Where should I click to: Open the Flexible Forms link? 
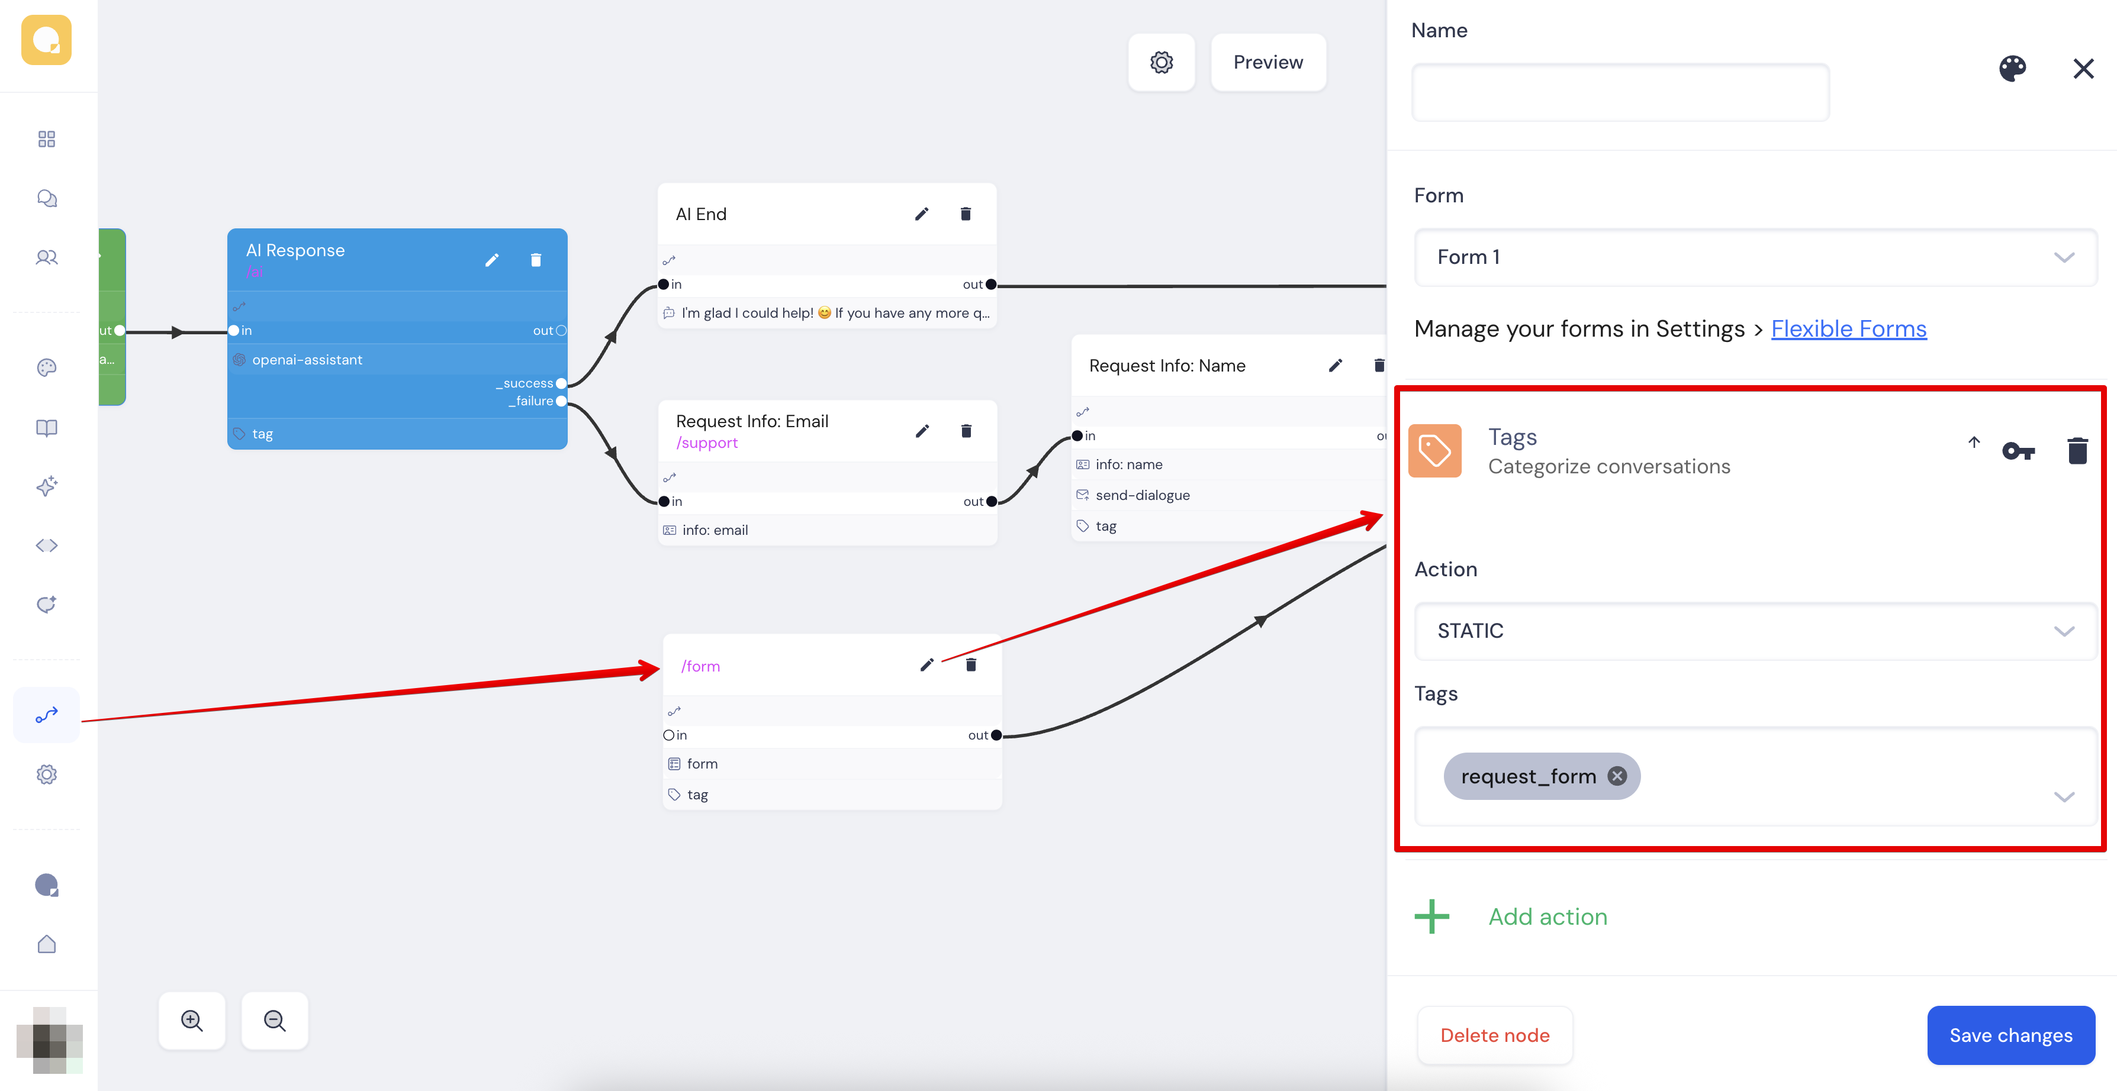(x=1848, y=328)
